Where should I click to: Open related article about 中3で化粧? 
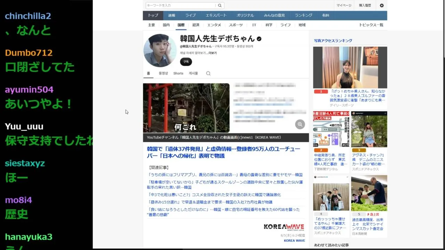point(215,195)
